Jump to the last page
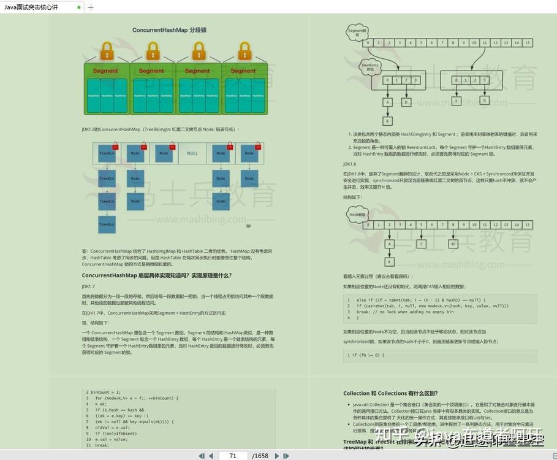 pos(286,456)
